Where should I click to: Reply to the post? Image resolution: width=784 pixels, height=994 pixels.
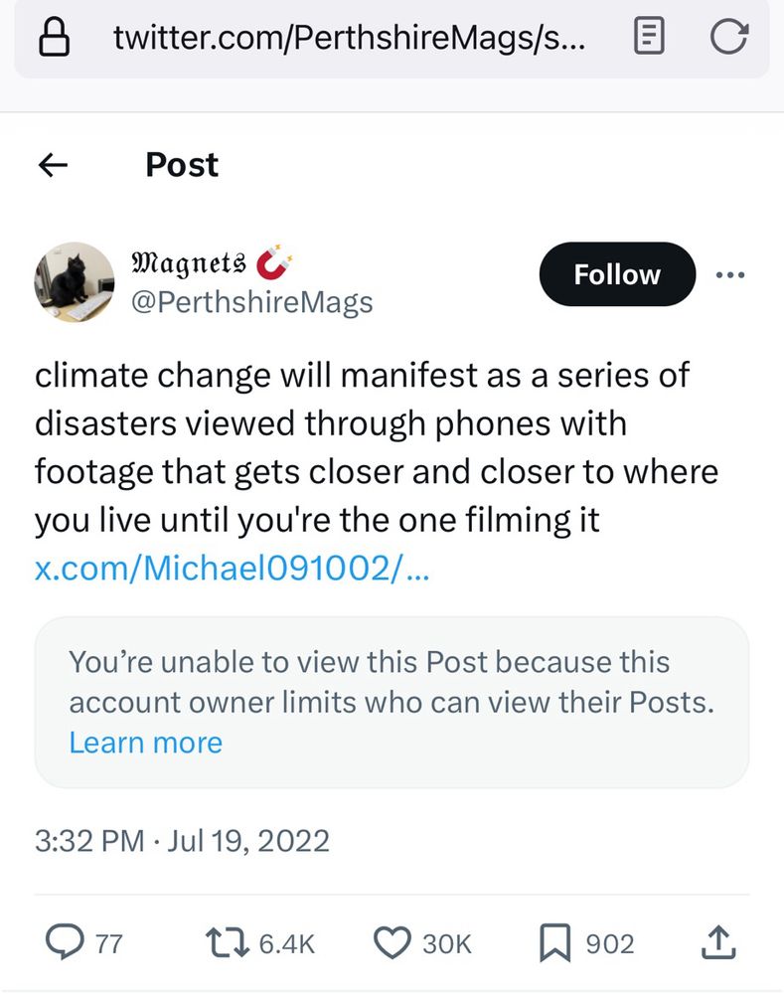[66, 942]
